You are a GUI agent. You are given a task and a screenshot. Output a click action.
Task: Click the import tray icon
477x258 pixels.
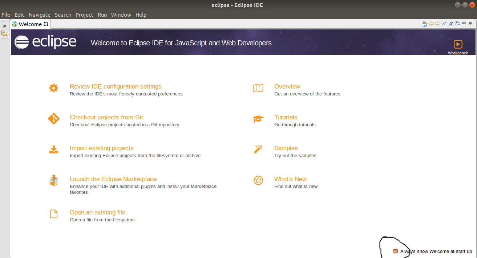[x=54, y=150]
